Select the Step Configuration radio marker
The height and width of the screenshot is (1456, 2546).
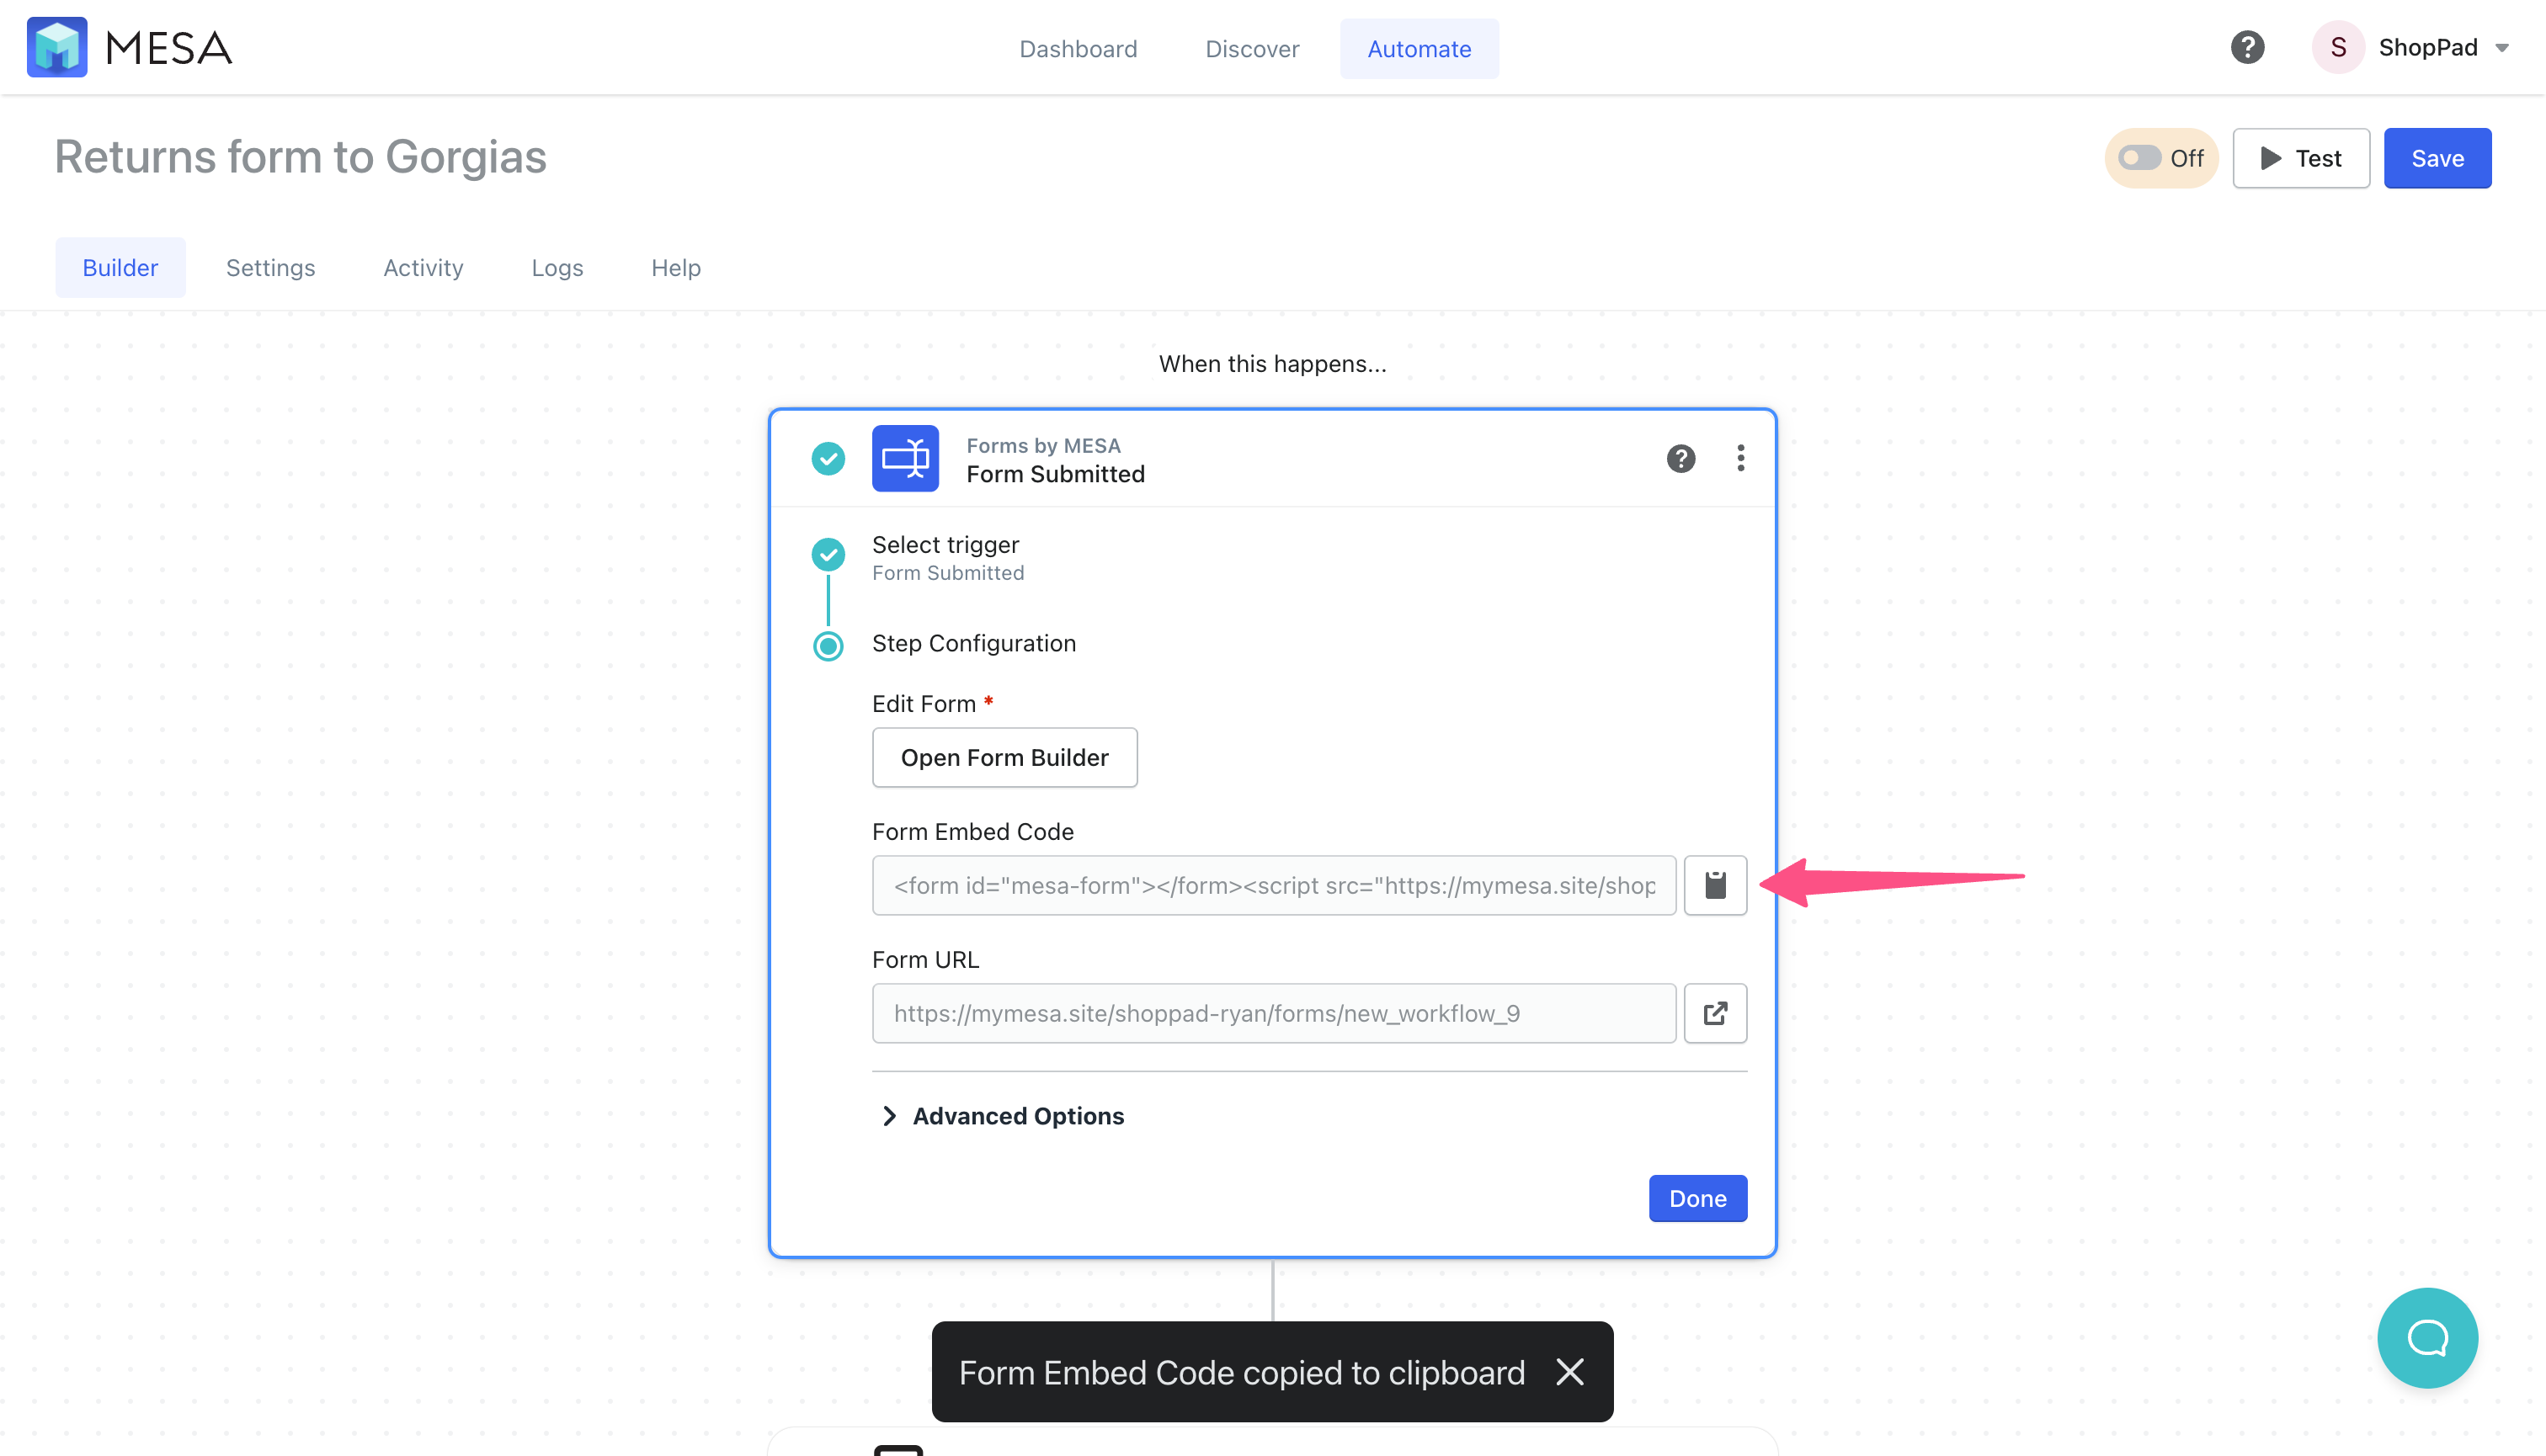pyautogui.click(x=828, y=646)
